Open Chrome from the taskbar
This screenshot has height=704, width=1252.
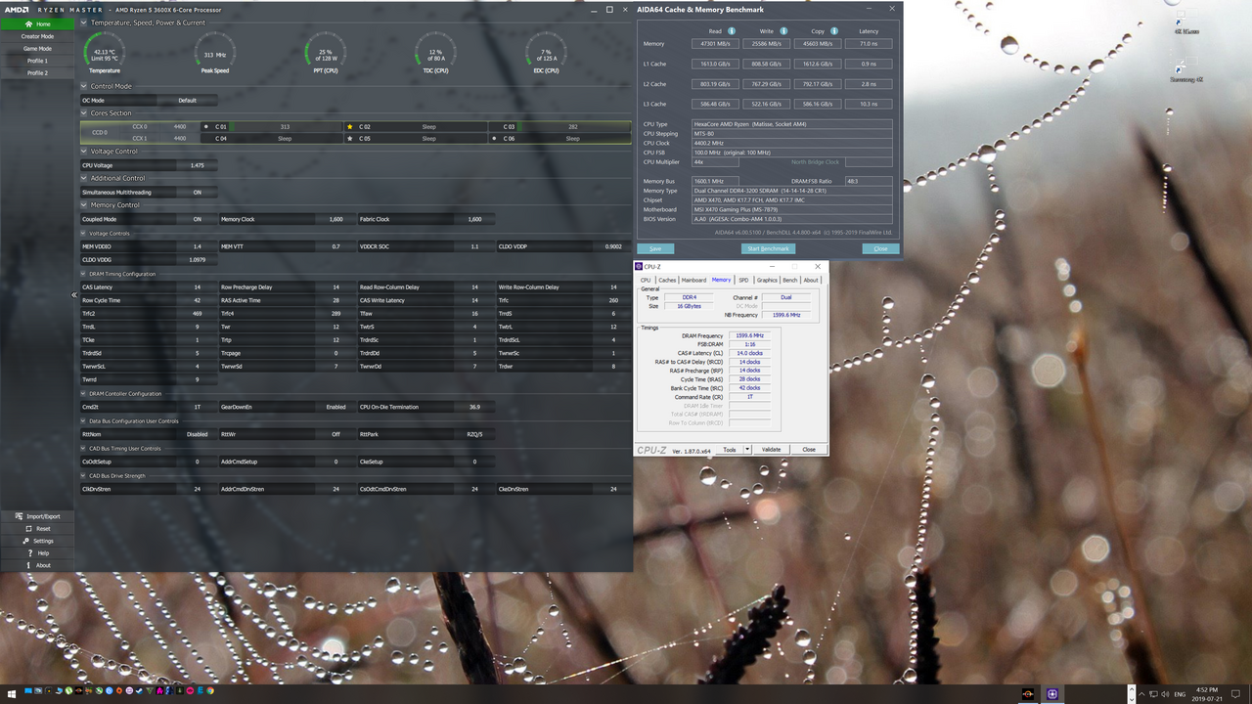(x=210, y=690)
